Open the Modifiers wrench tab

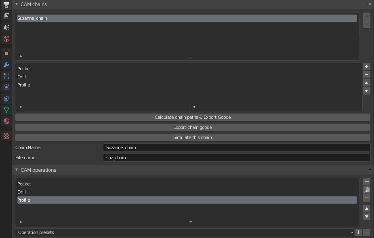pos(6,65)
